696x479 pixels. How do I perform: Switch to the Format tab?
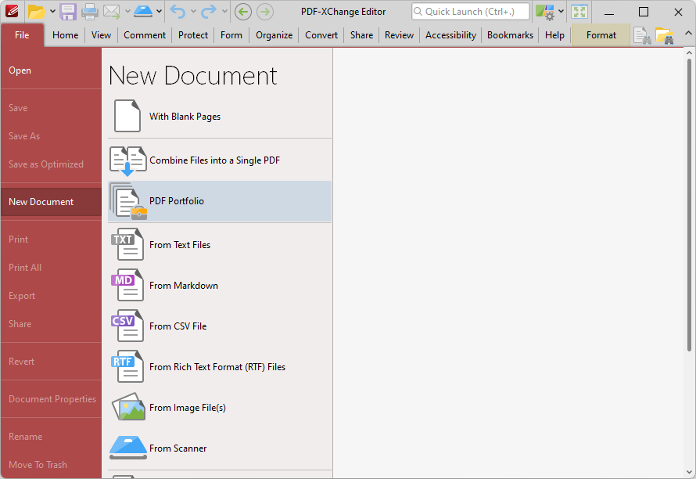[x=601, y=35]
